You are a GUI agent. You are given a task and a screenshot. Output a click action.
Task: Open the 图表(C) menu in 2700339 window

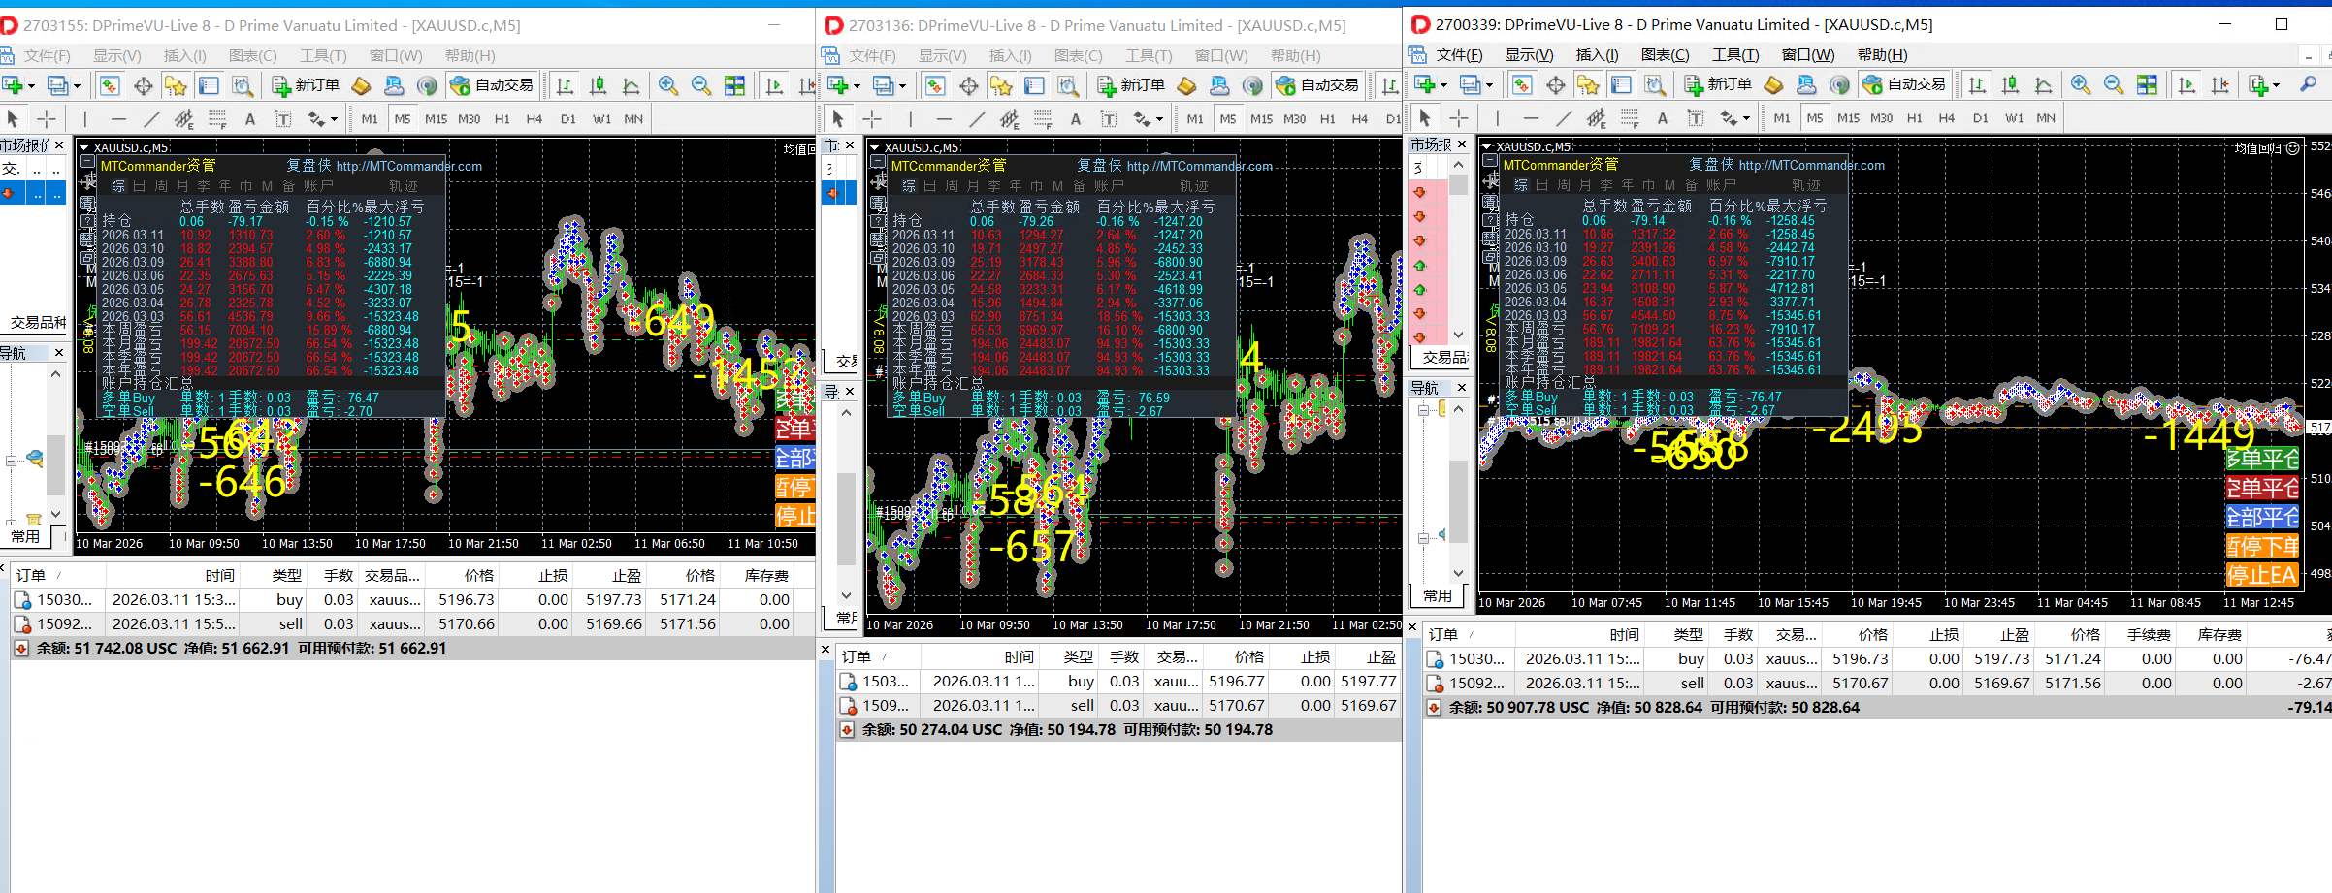pos(1665,55)
